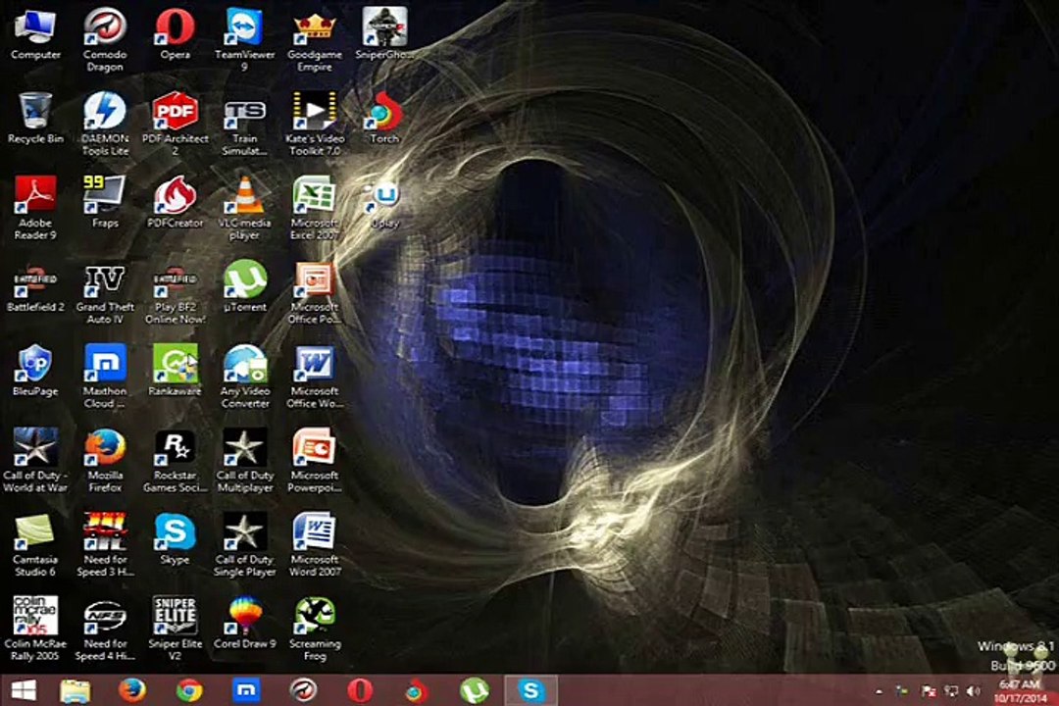Click the Microsoft Word 2007 shortcut
Image resolution: width=1059 pixels, height=706 pixels.
coord(315,545)
